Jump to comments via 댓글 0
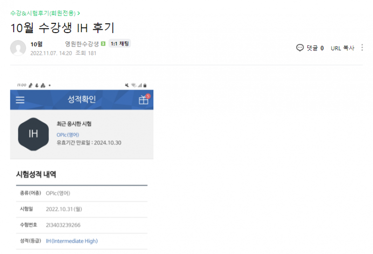 coord(315,48)
